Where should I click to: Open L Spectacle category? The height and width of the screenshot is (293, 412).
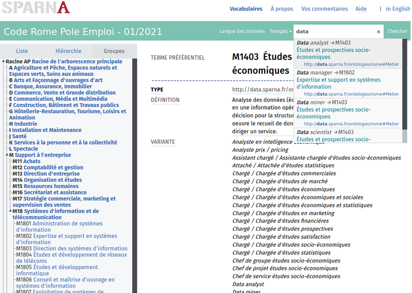(24, 149)
